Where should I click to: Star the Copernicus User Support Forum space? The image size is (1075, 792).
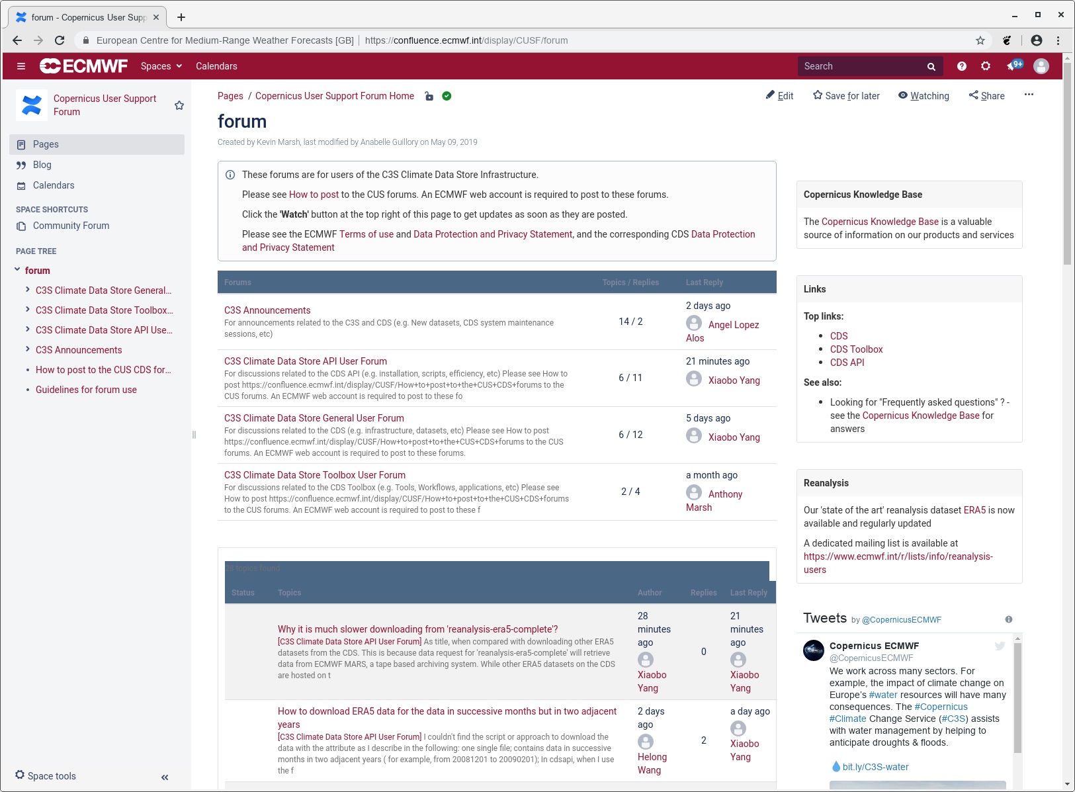179,105
